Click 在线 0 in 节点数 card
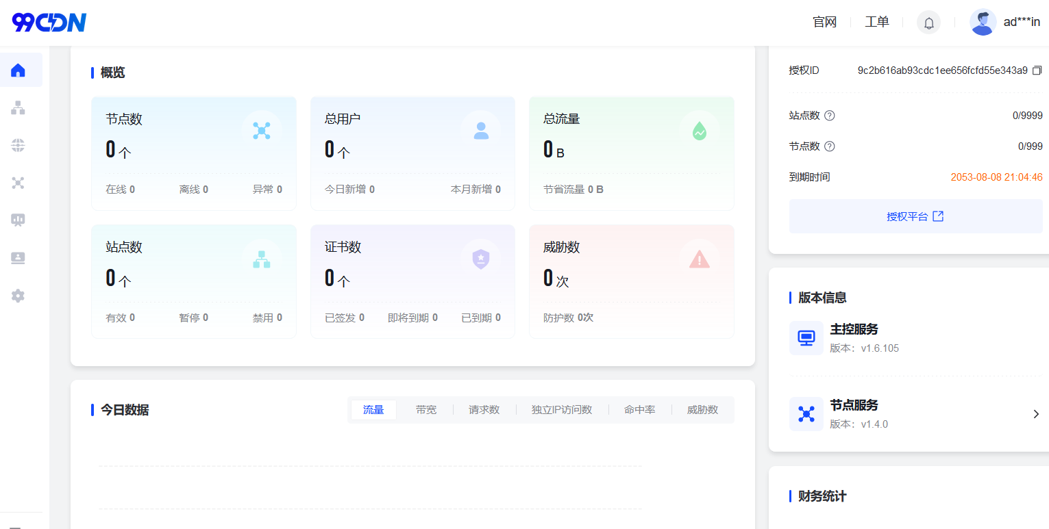The image size is (1049, 529). (x=121, y=190)
